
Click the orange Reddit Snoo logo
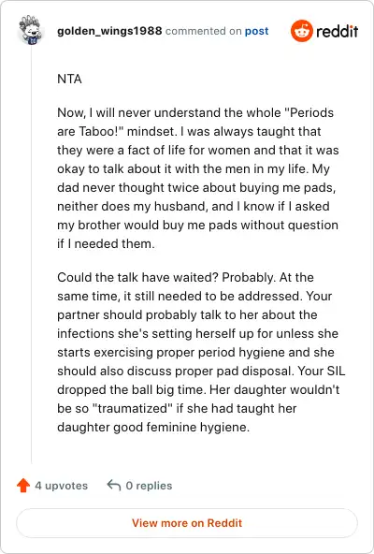302,31
